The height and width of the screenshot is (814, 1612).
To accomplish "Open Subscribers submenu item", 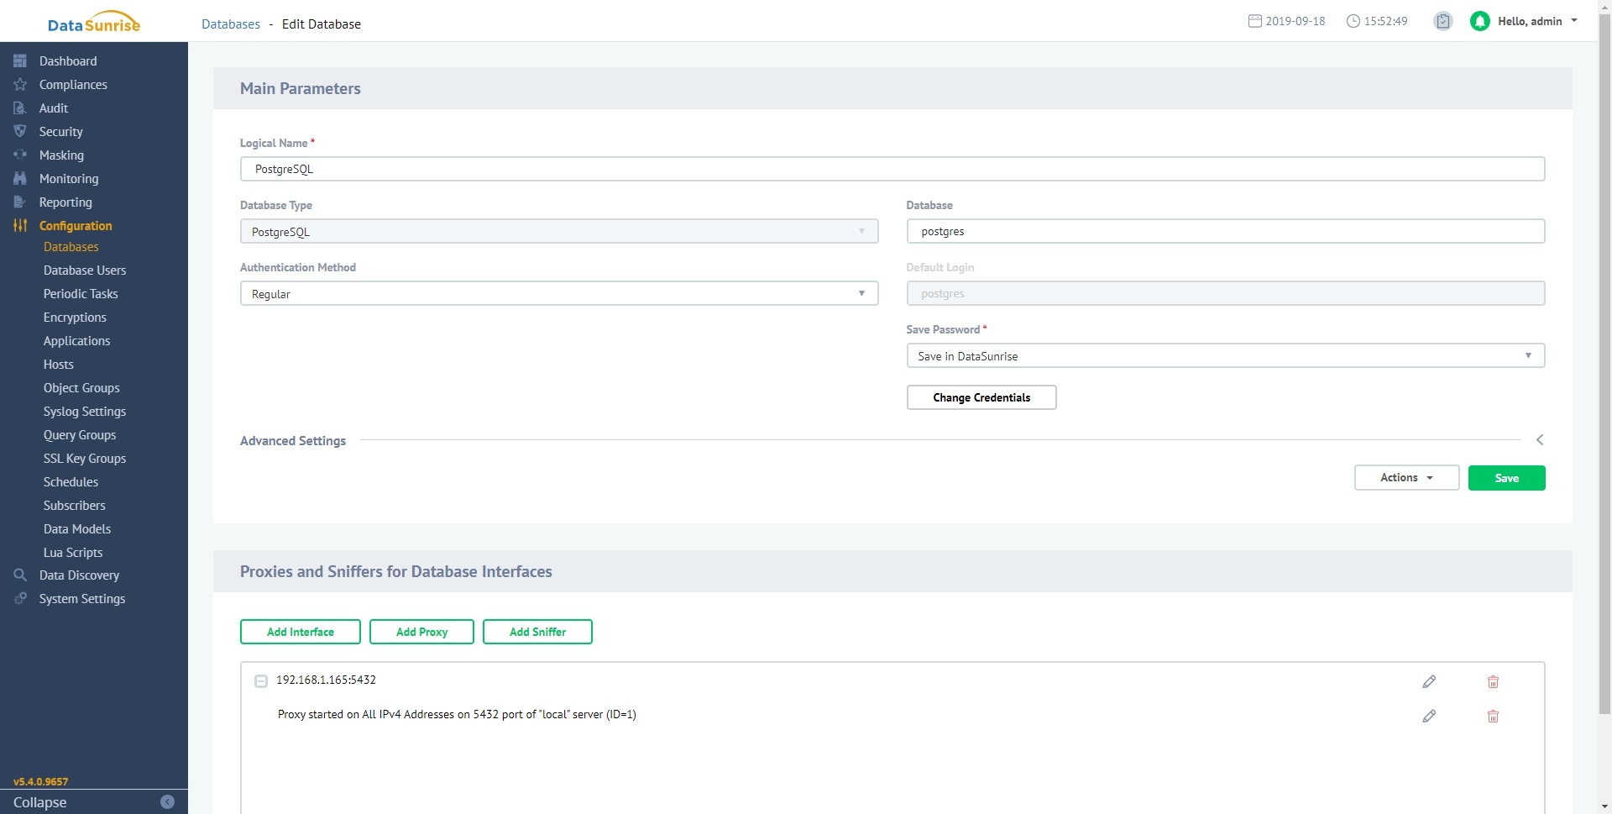I will coord(74,505).
